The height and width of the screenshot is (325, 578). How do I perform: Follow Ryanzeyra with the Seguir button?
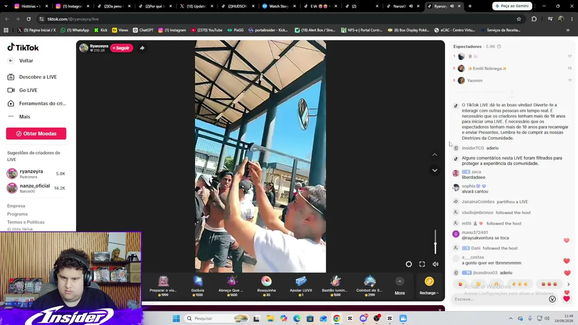[x=122, y=48]
